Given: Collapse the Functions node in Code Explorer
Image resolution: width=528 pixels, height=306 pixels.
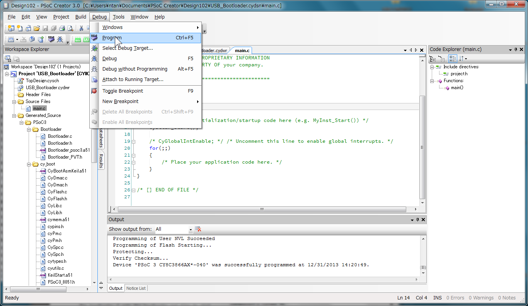Looking at the screenshot, I should pyautogui.click(x=432, y=81).
